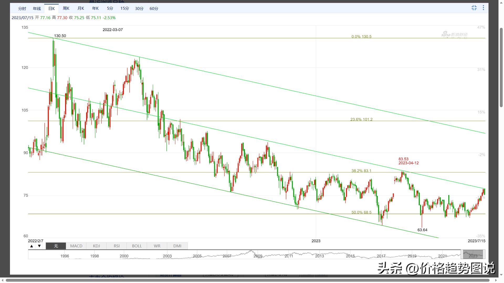504x283 pixels.
Task: Click the timeline range selector handle at 2023
Action: pos(473,254)
